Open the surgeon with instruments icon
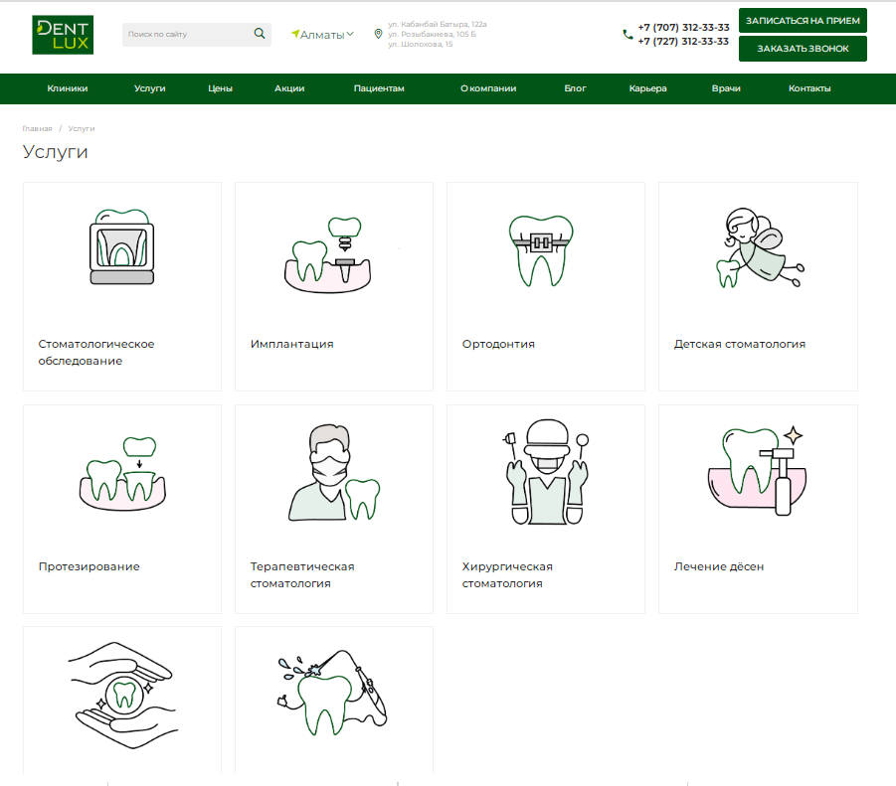The height and width of the screenshot is (786, 896). click(x=547, y=472)
